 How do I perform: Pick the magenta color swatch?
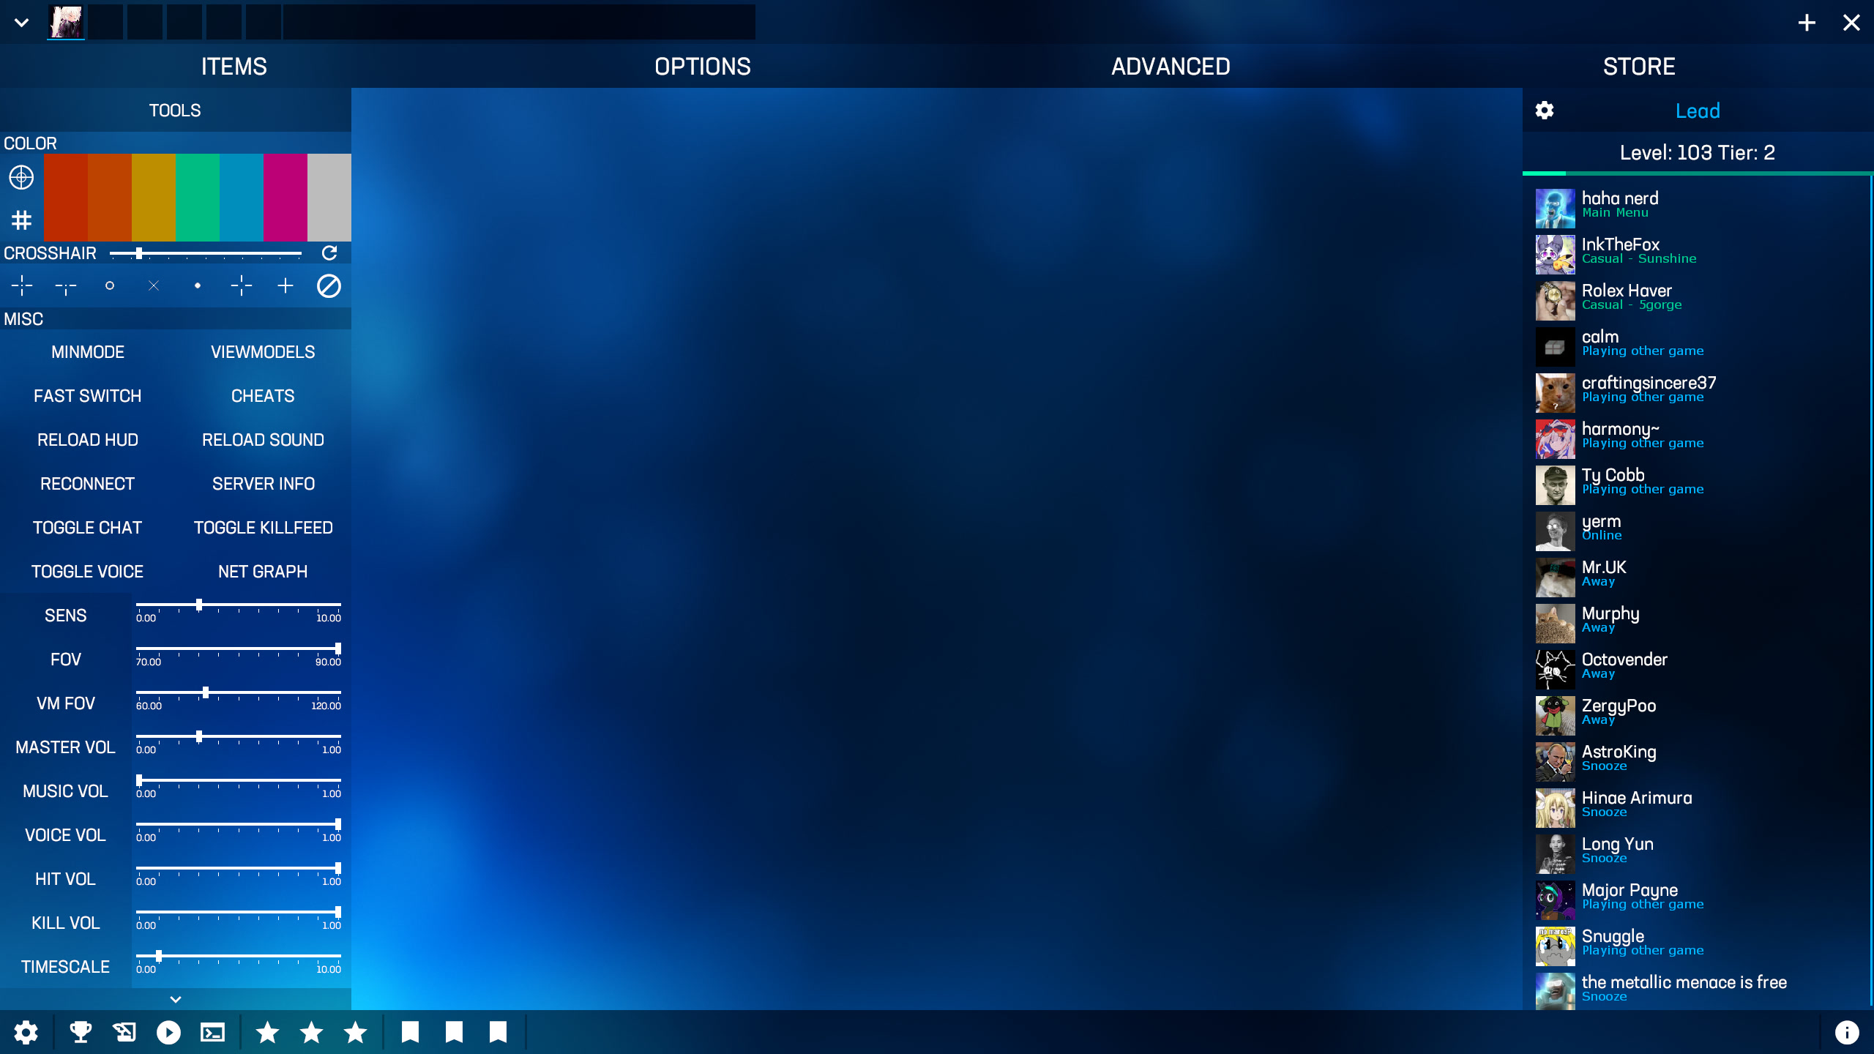click(x=285, y=198)
